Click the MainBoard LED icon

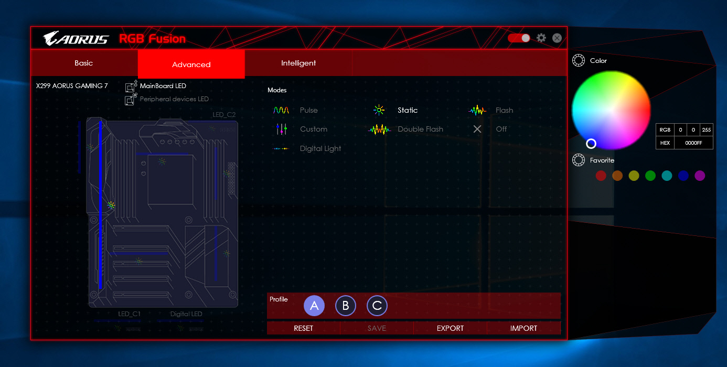[131, 87]
